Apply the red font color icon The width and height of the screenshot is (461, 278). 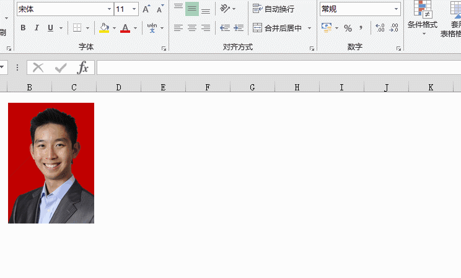(x=125, y=28)
